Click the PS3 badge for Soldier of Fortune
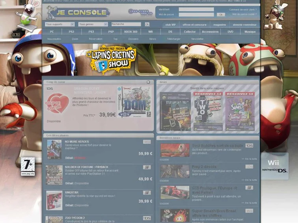Image resolution: width=298 pixels, height=223 pixels. click(147, 167)
